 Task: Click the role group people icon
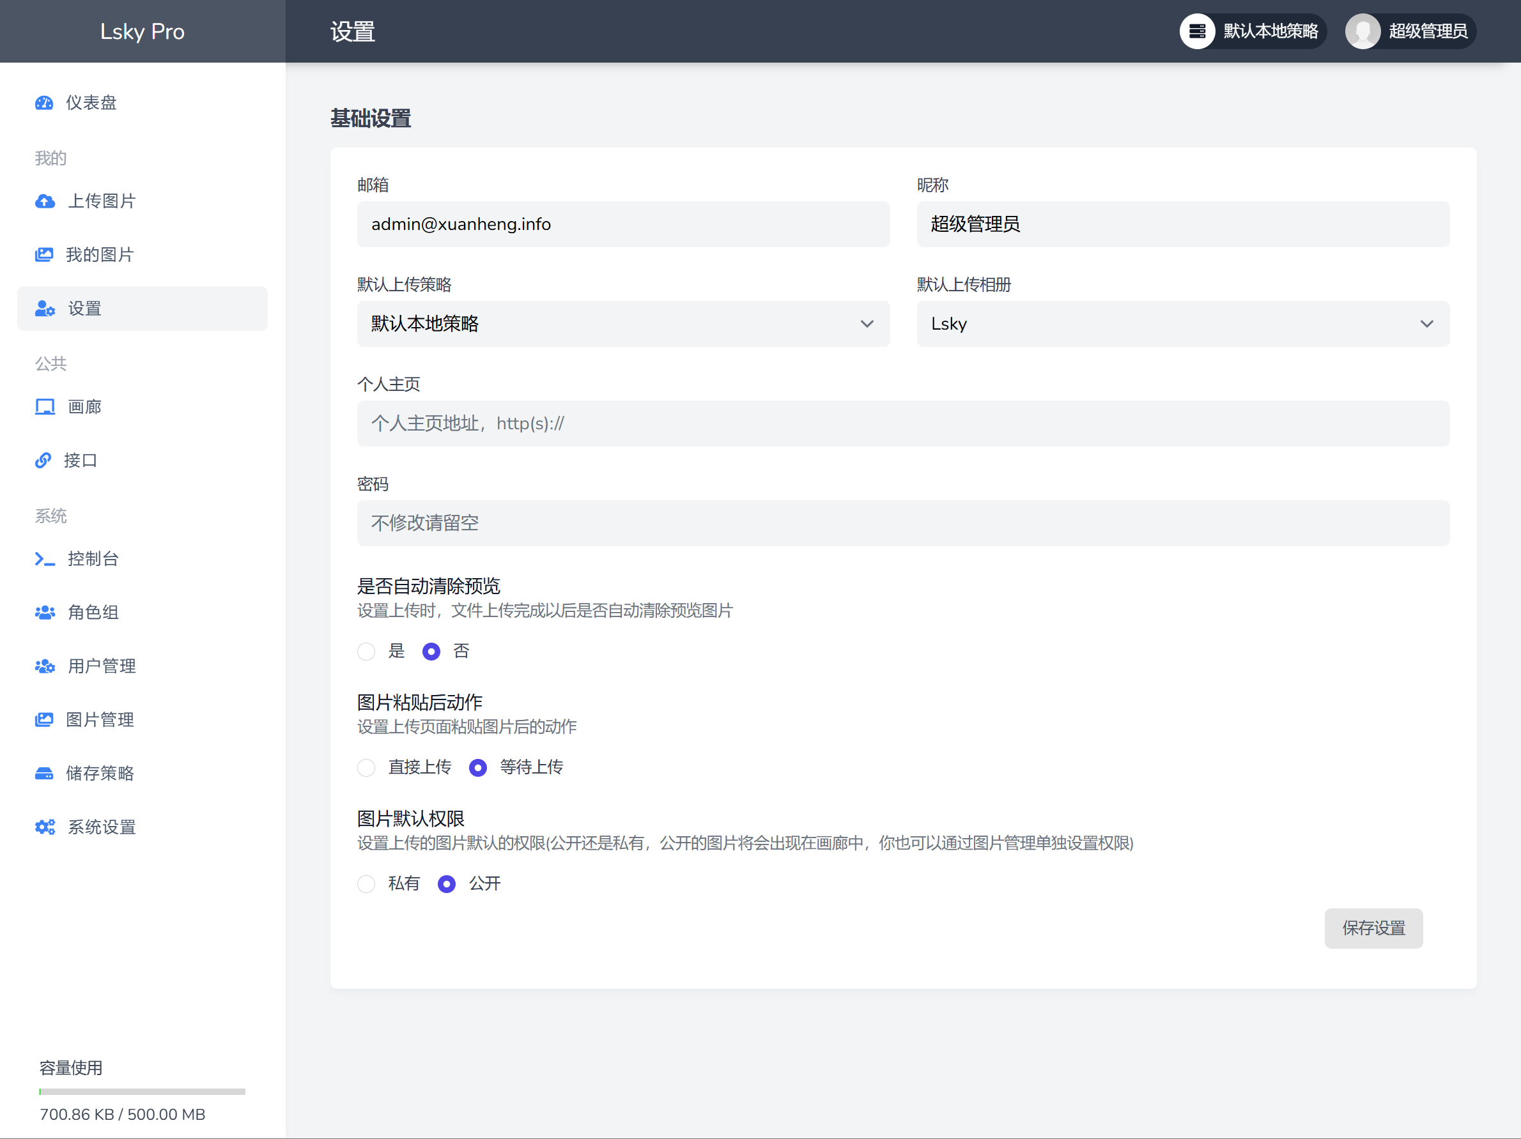(x=45, y=613)
